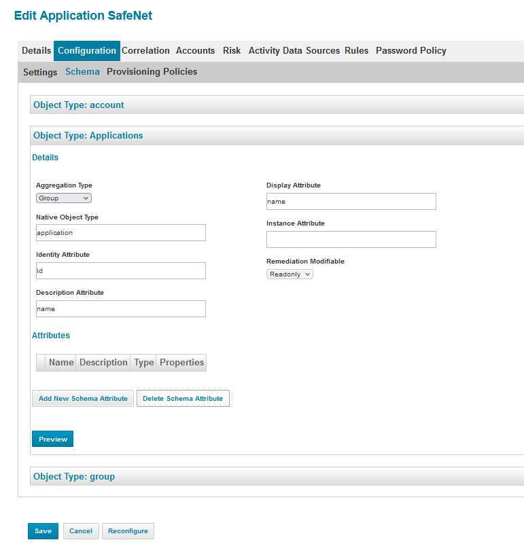Click the empty Instance Attribute field
This screenshot has height=557, width=524.
click(x=351, y=240)
